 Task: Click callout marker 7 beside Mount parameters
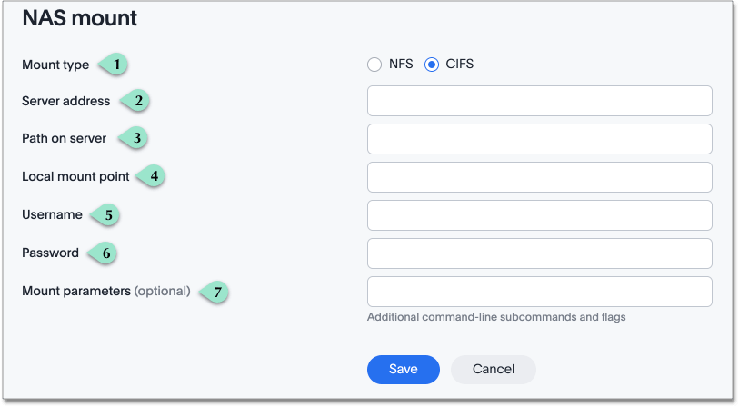pyautogui.click(x=215, y=292)
